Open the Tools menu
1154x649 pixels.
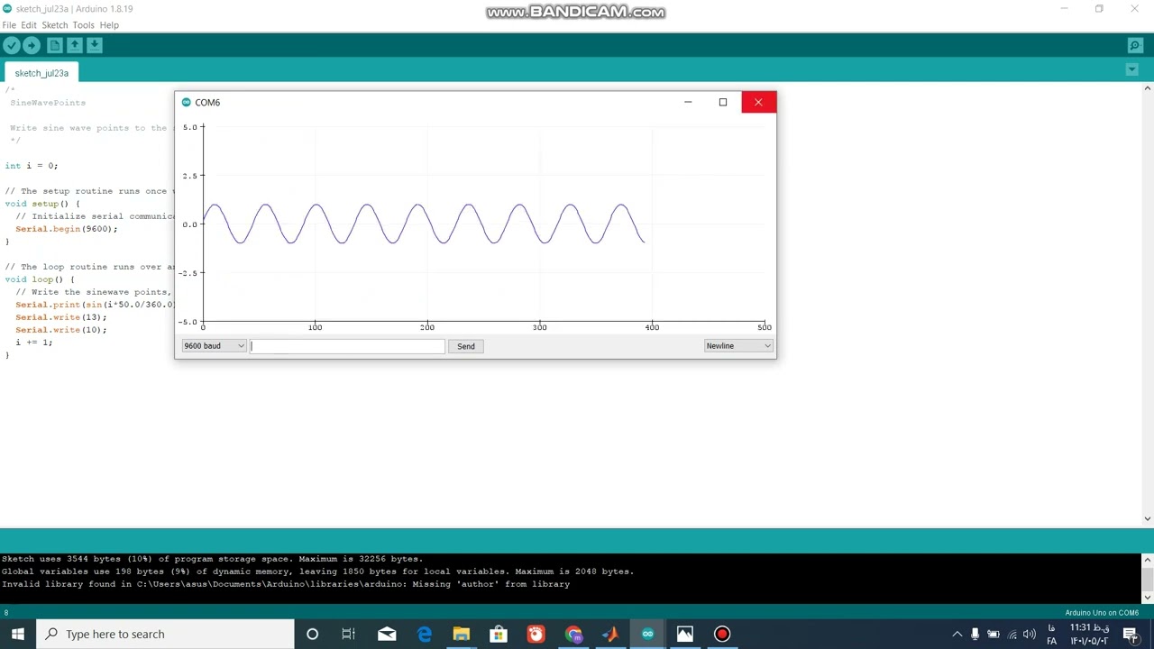point(84,25)
